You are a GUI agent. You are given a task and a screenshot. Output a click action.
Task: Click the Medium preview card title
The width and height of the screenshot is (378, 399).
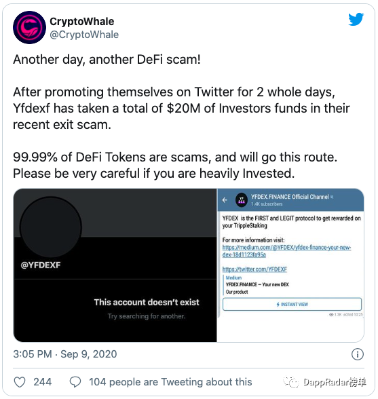point(257,284)
